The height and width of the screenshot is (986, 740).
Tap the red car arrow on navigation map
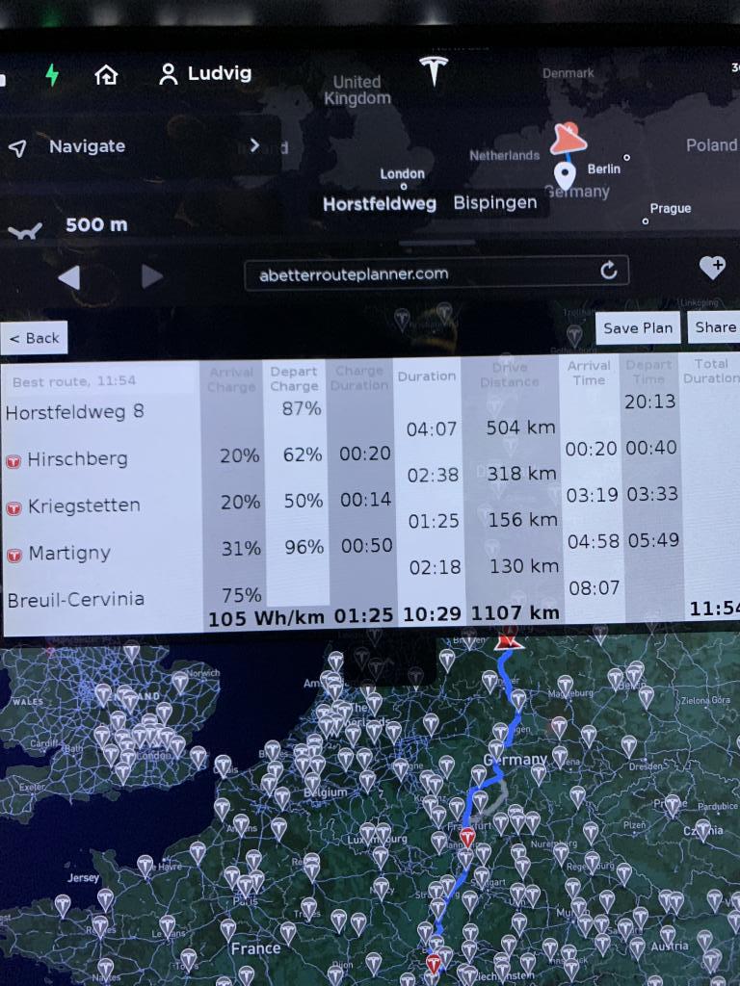pyautogui.click(x=568, y=138)
